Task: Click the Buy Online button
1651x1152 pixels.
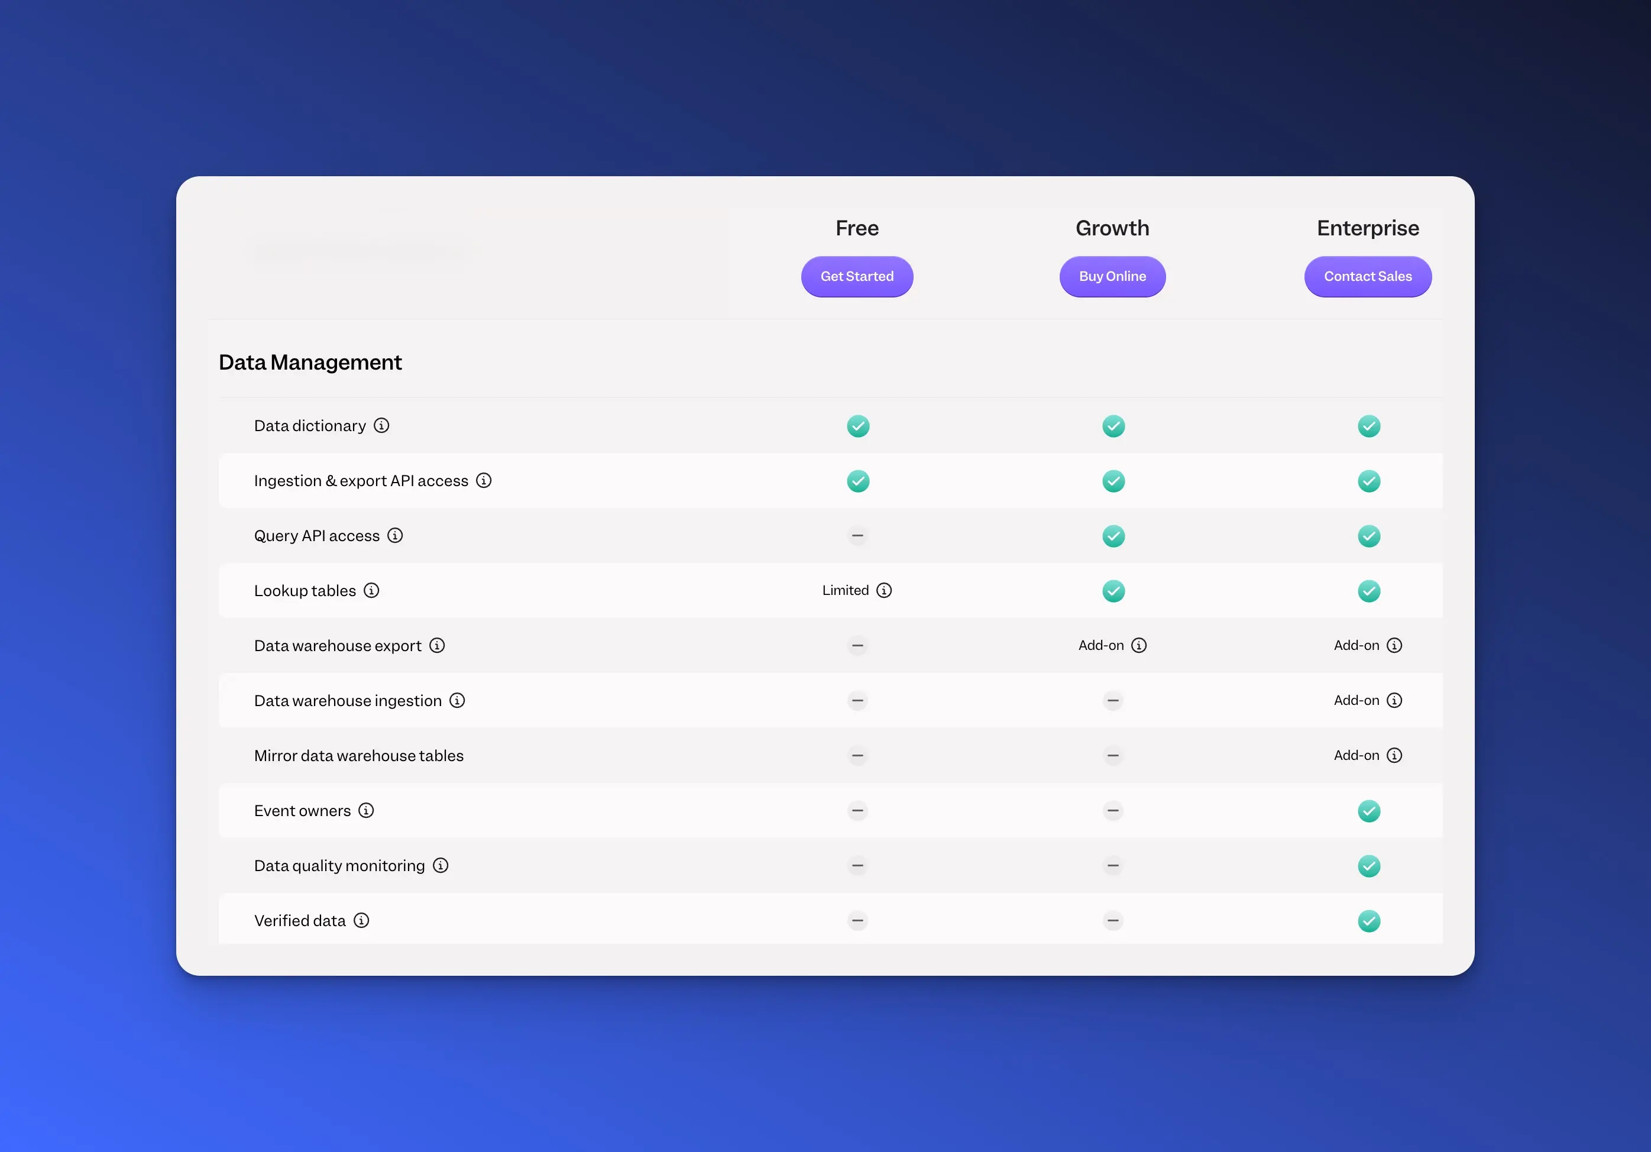Action: 1112,276
